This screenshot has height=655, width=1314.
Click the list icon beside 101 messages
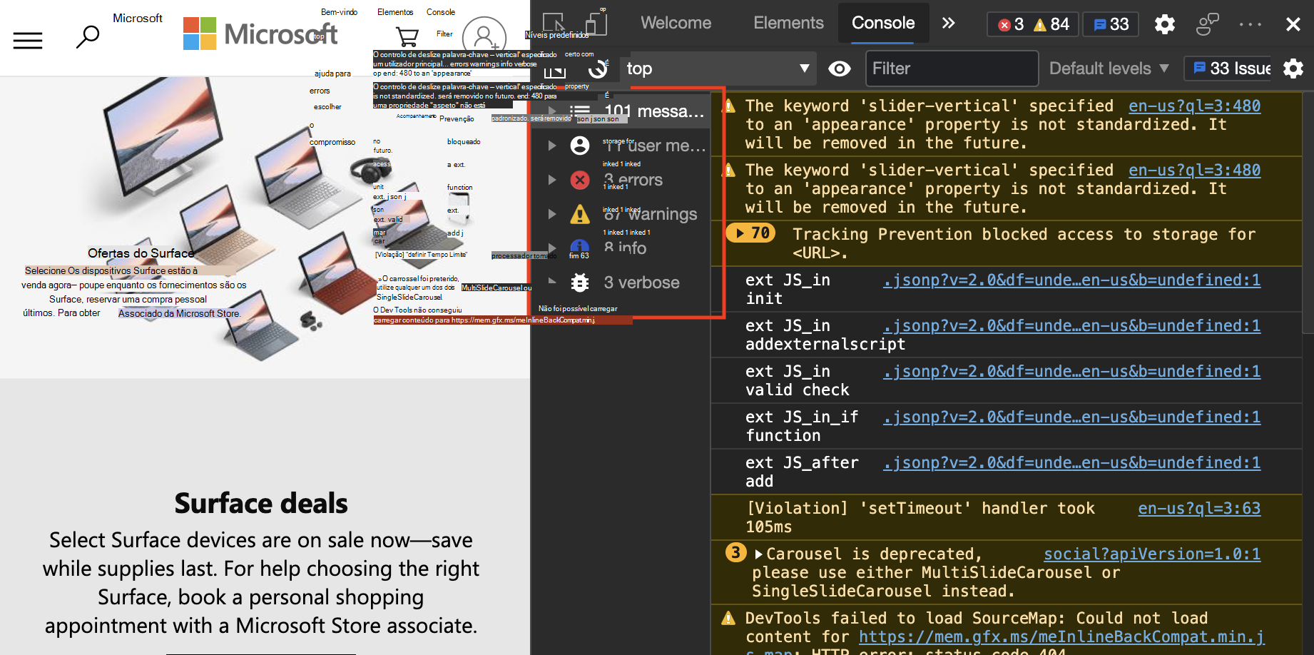point(580,111)
